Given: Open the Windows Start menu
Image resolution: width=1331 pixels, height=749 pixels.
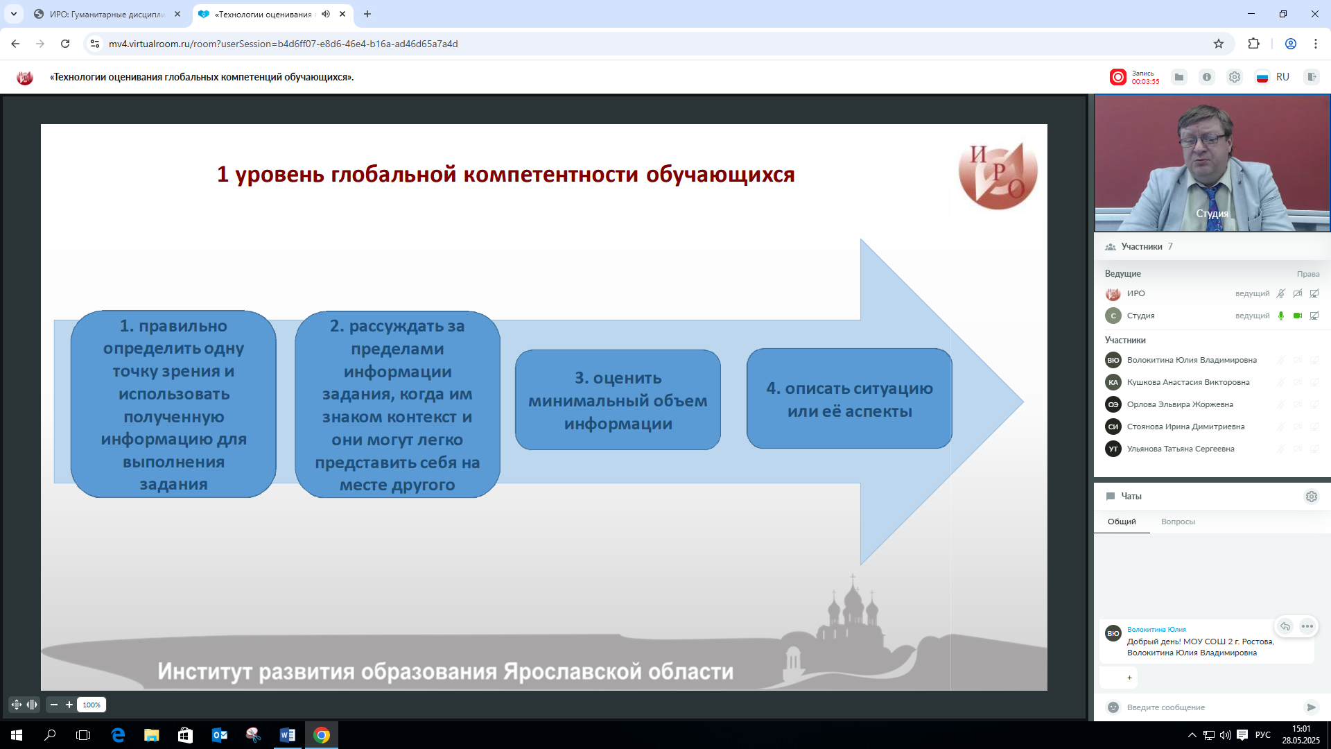Looking at the screenshot, I should coord(17,735).
